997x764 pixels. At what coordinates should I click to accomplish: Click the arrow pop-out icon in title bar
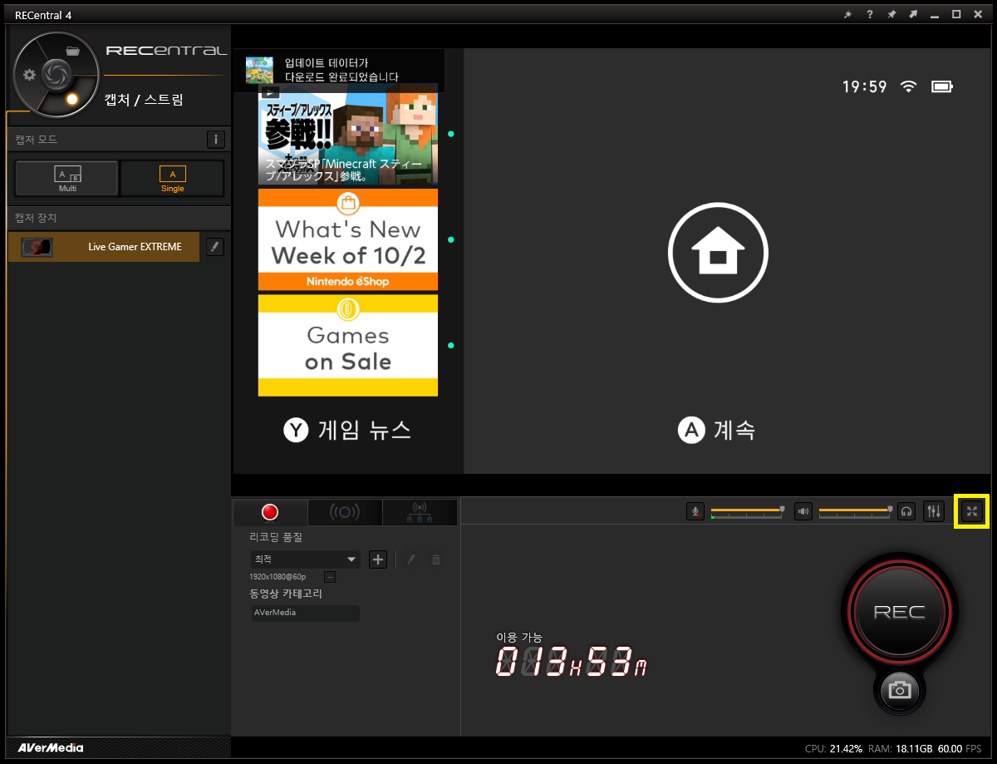pos(913,14)
